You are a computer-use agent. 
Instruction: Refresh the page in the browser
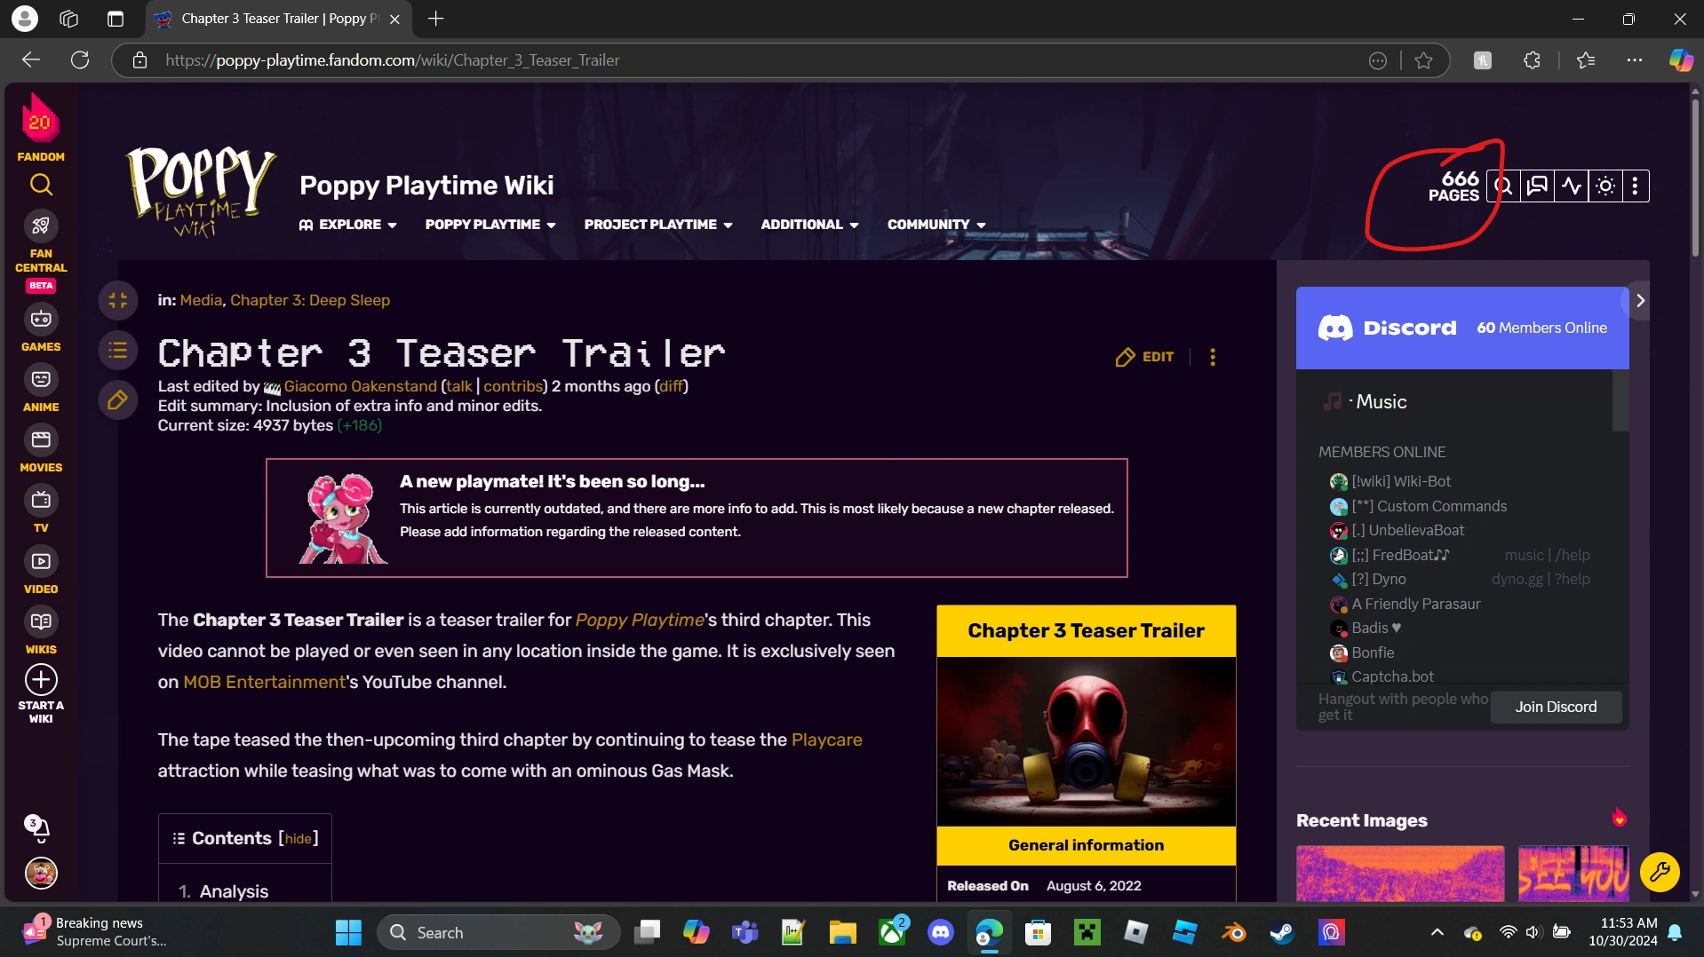point(80,60)
